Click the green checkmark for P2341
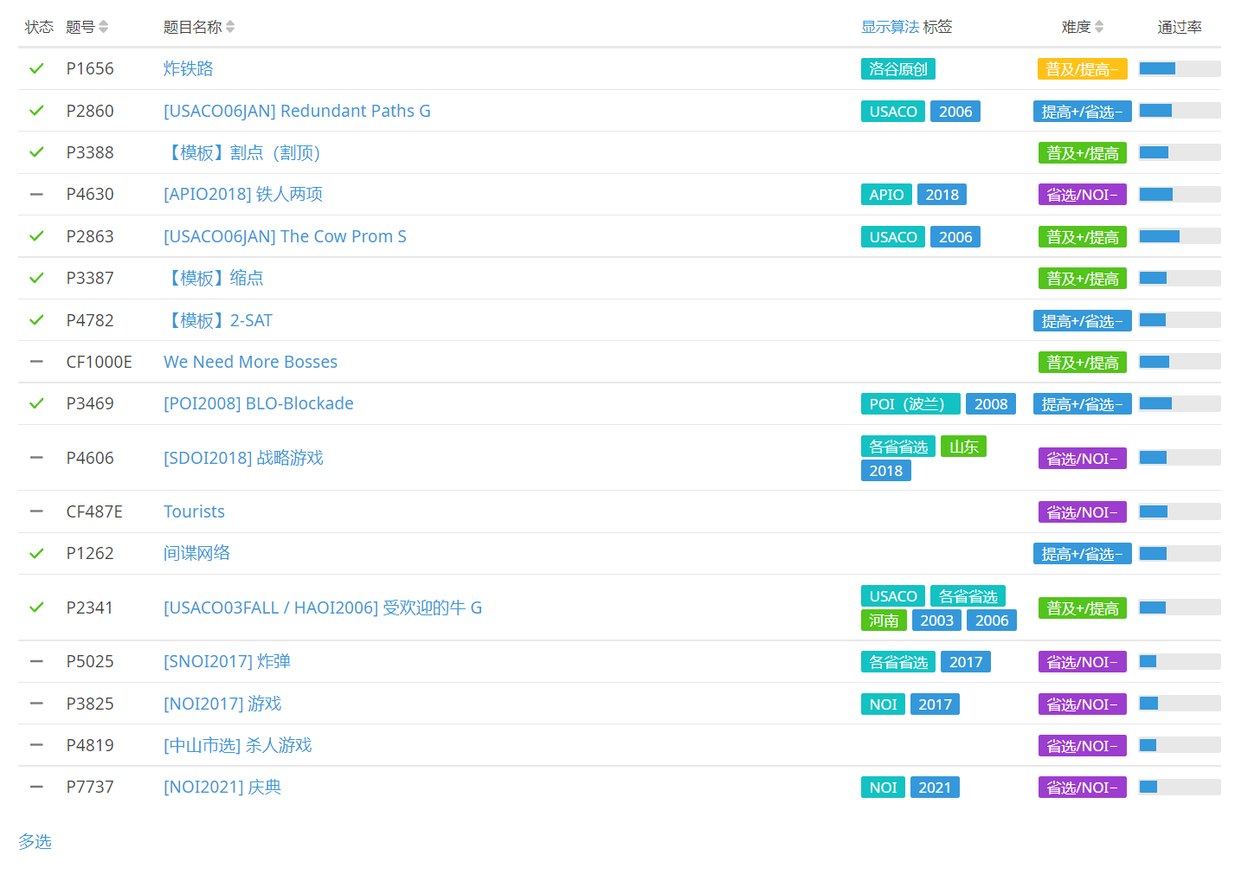This screenshot has height=881, width=1235. point(36,608)
